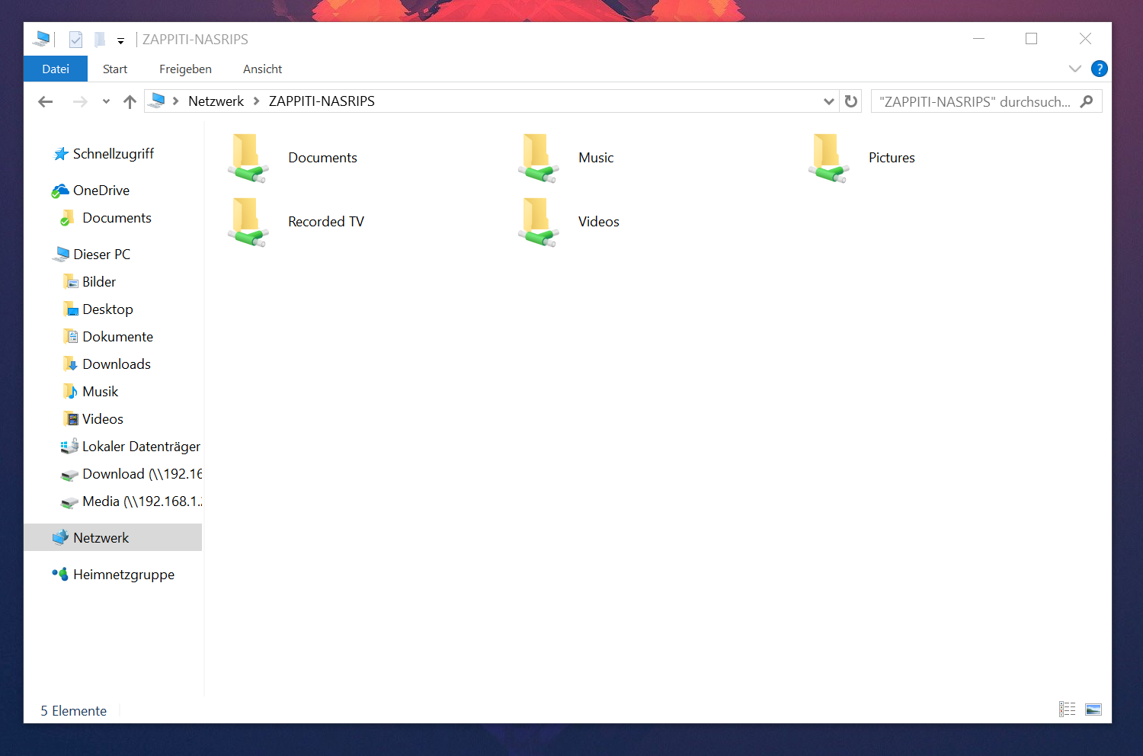The width and height of the screenshot is (1143, 756).
Task: Open Musik in the sidebar
Action: (100, 392)
